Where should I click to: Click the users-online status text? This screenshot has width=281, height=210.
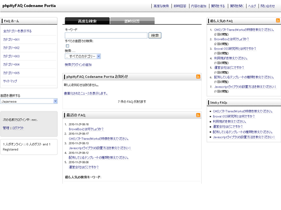pos(26,147)
